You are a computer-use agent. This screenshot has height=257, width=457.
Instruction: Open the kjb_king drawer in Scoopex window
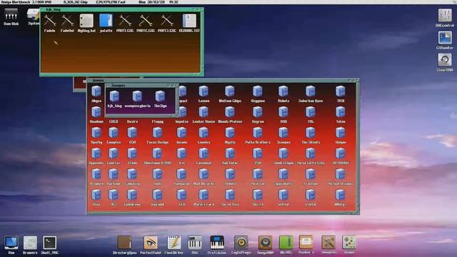[114, 96]
